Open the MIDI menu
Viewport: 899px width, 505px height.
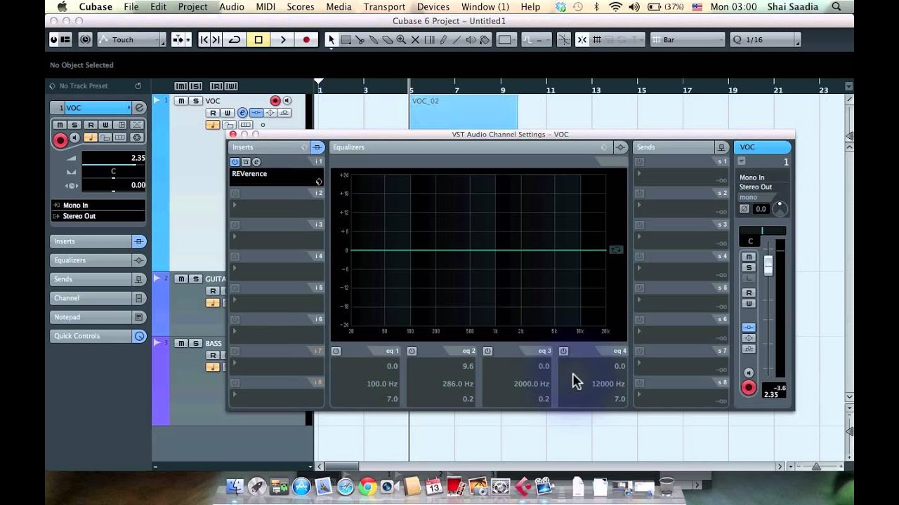tap(265, 7)
